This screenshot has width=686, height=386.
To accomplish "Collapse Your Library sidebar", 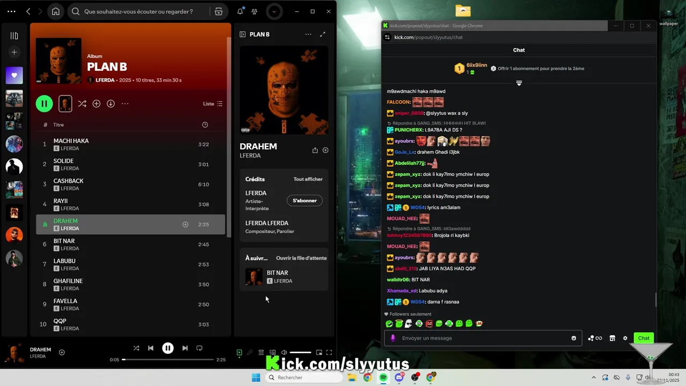I will pyautogui.click(x=14, y=36).
